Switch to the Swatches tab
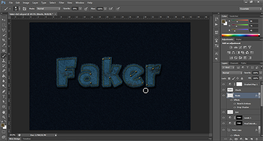This screenshot has width=263, height=141. pos(234,16)
